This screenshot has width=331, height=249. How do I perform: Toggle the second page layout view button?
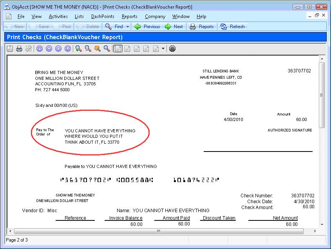pyautogui.click(x=127, y=49)
